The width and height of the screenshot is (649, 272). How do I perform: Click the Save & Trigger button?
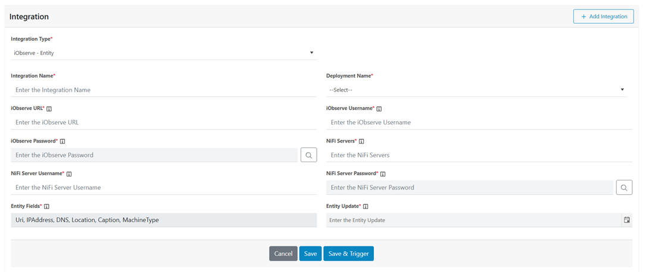coord(348,254)
